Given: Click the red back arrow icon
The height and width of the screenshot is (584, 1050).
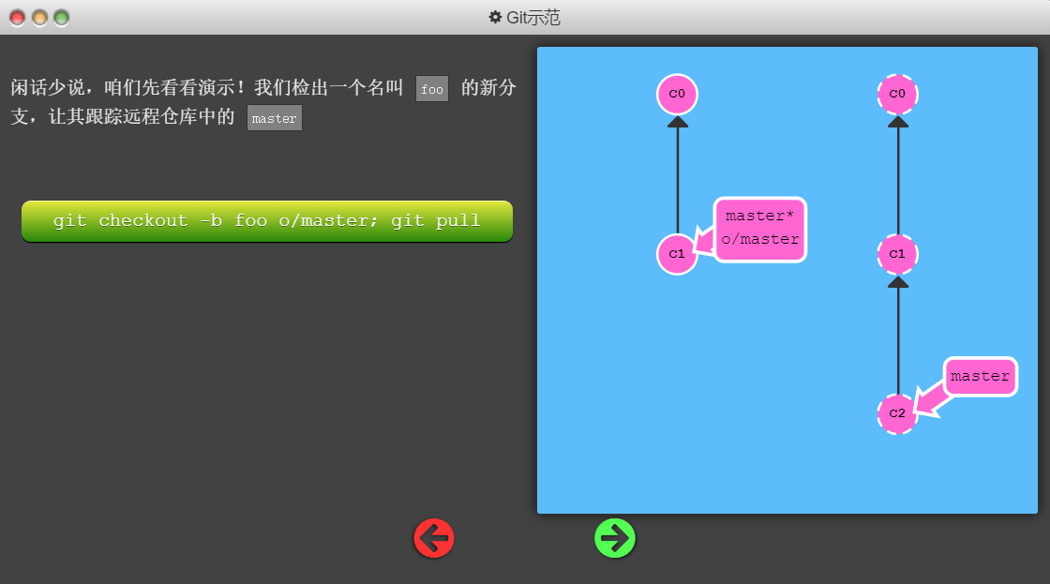Looking at the screenshot, I should click(x=434, y=539).
